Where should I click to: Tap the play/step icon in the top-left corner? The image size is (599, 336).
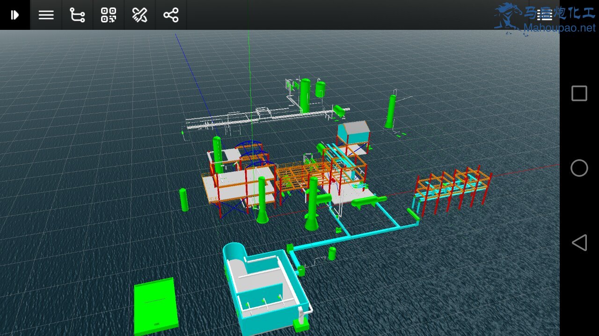(15, 15)
